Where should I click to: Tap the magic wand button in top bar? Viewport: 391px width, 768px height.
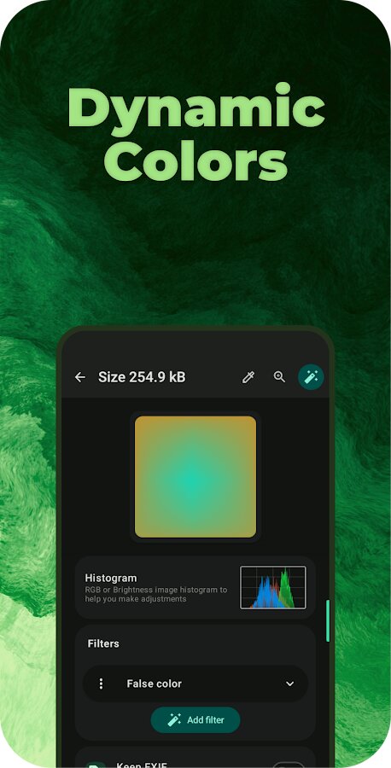(311, 377)
